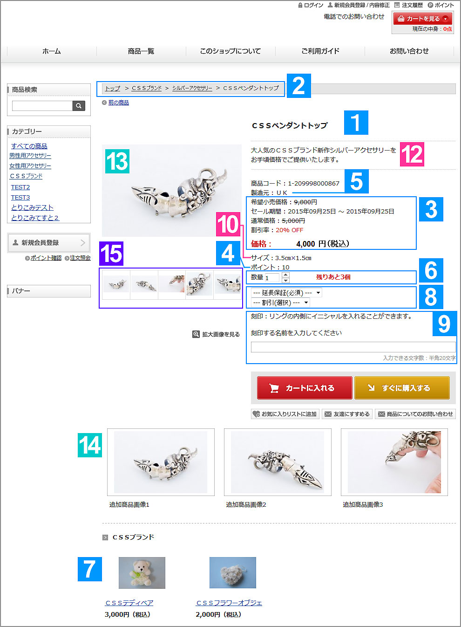This screenshot has height=627, width=461.
Task: Click the search magnifier icon button
Action: (x=79, y=106)
